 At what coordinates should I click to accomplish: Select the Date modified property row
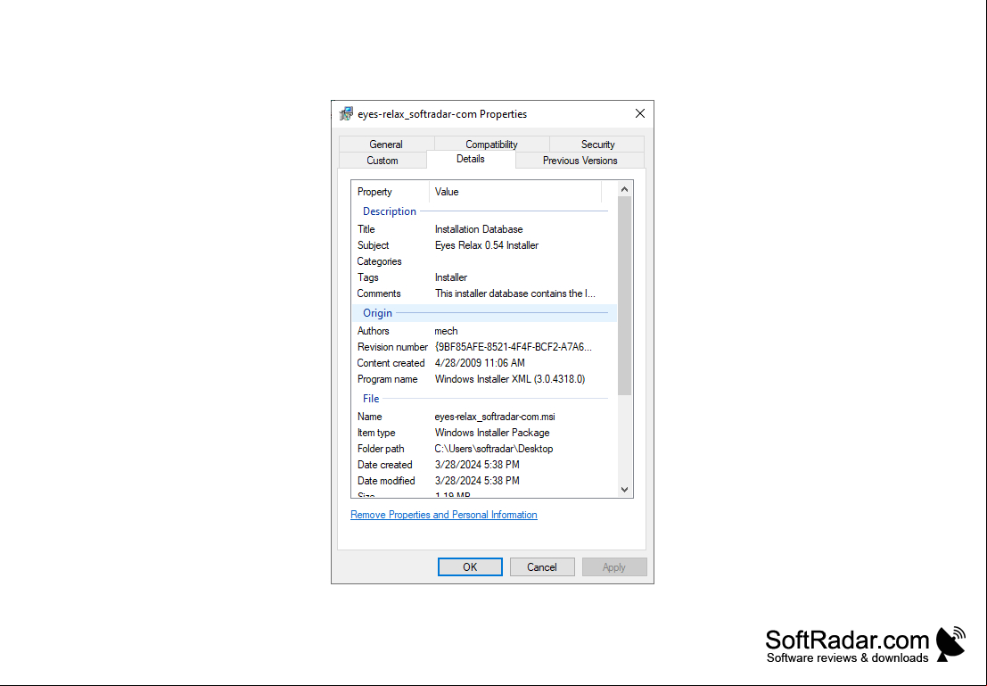coord(484,482)
